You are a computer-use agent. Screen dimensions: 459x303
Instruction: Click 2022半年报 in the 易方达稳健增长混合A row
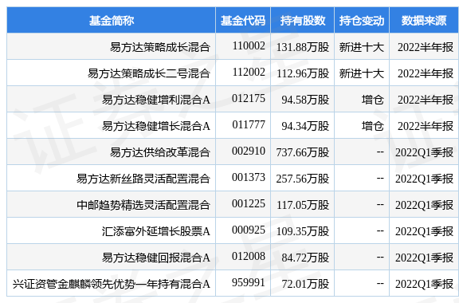click(426, 126)
